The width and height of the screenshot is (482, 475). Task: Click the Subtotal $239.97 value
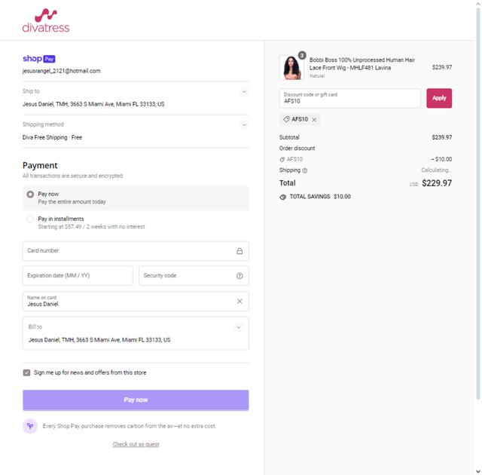pos(442,137)
